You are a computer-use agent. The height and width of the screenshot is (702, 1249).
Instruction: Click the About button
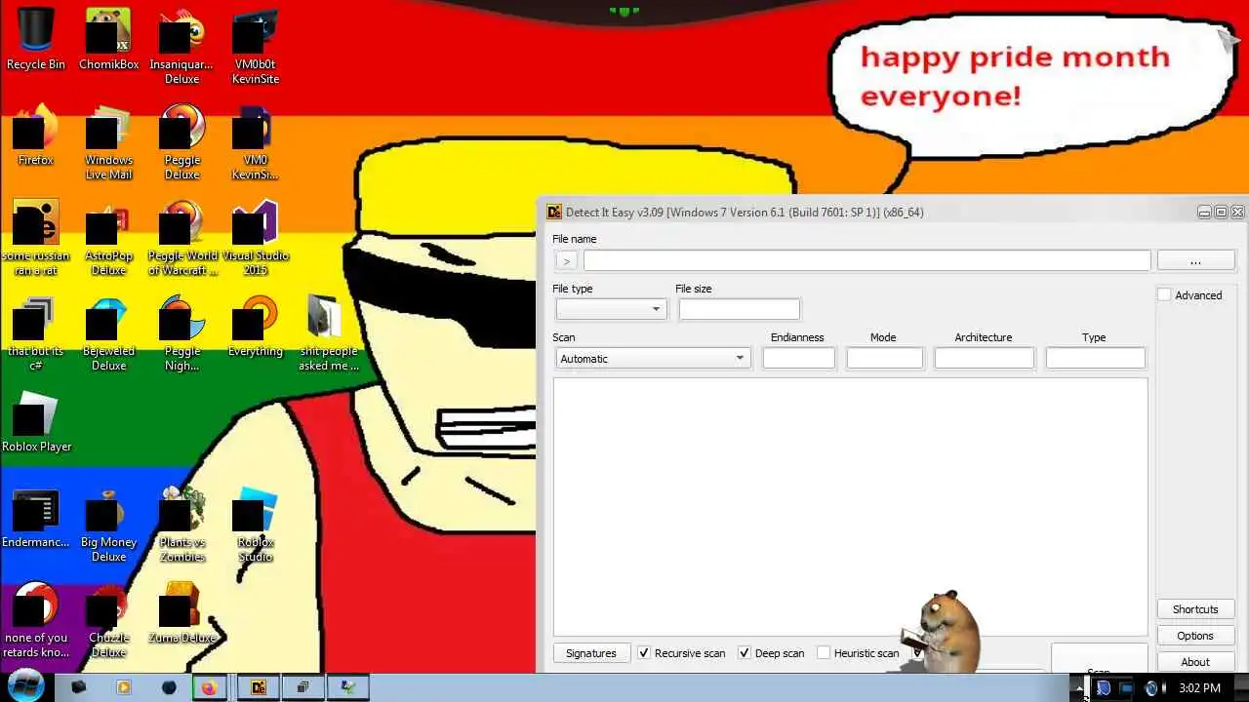(x=1195, y=662)
